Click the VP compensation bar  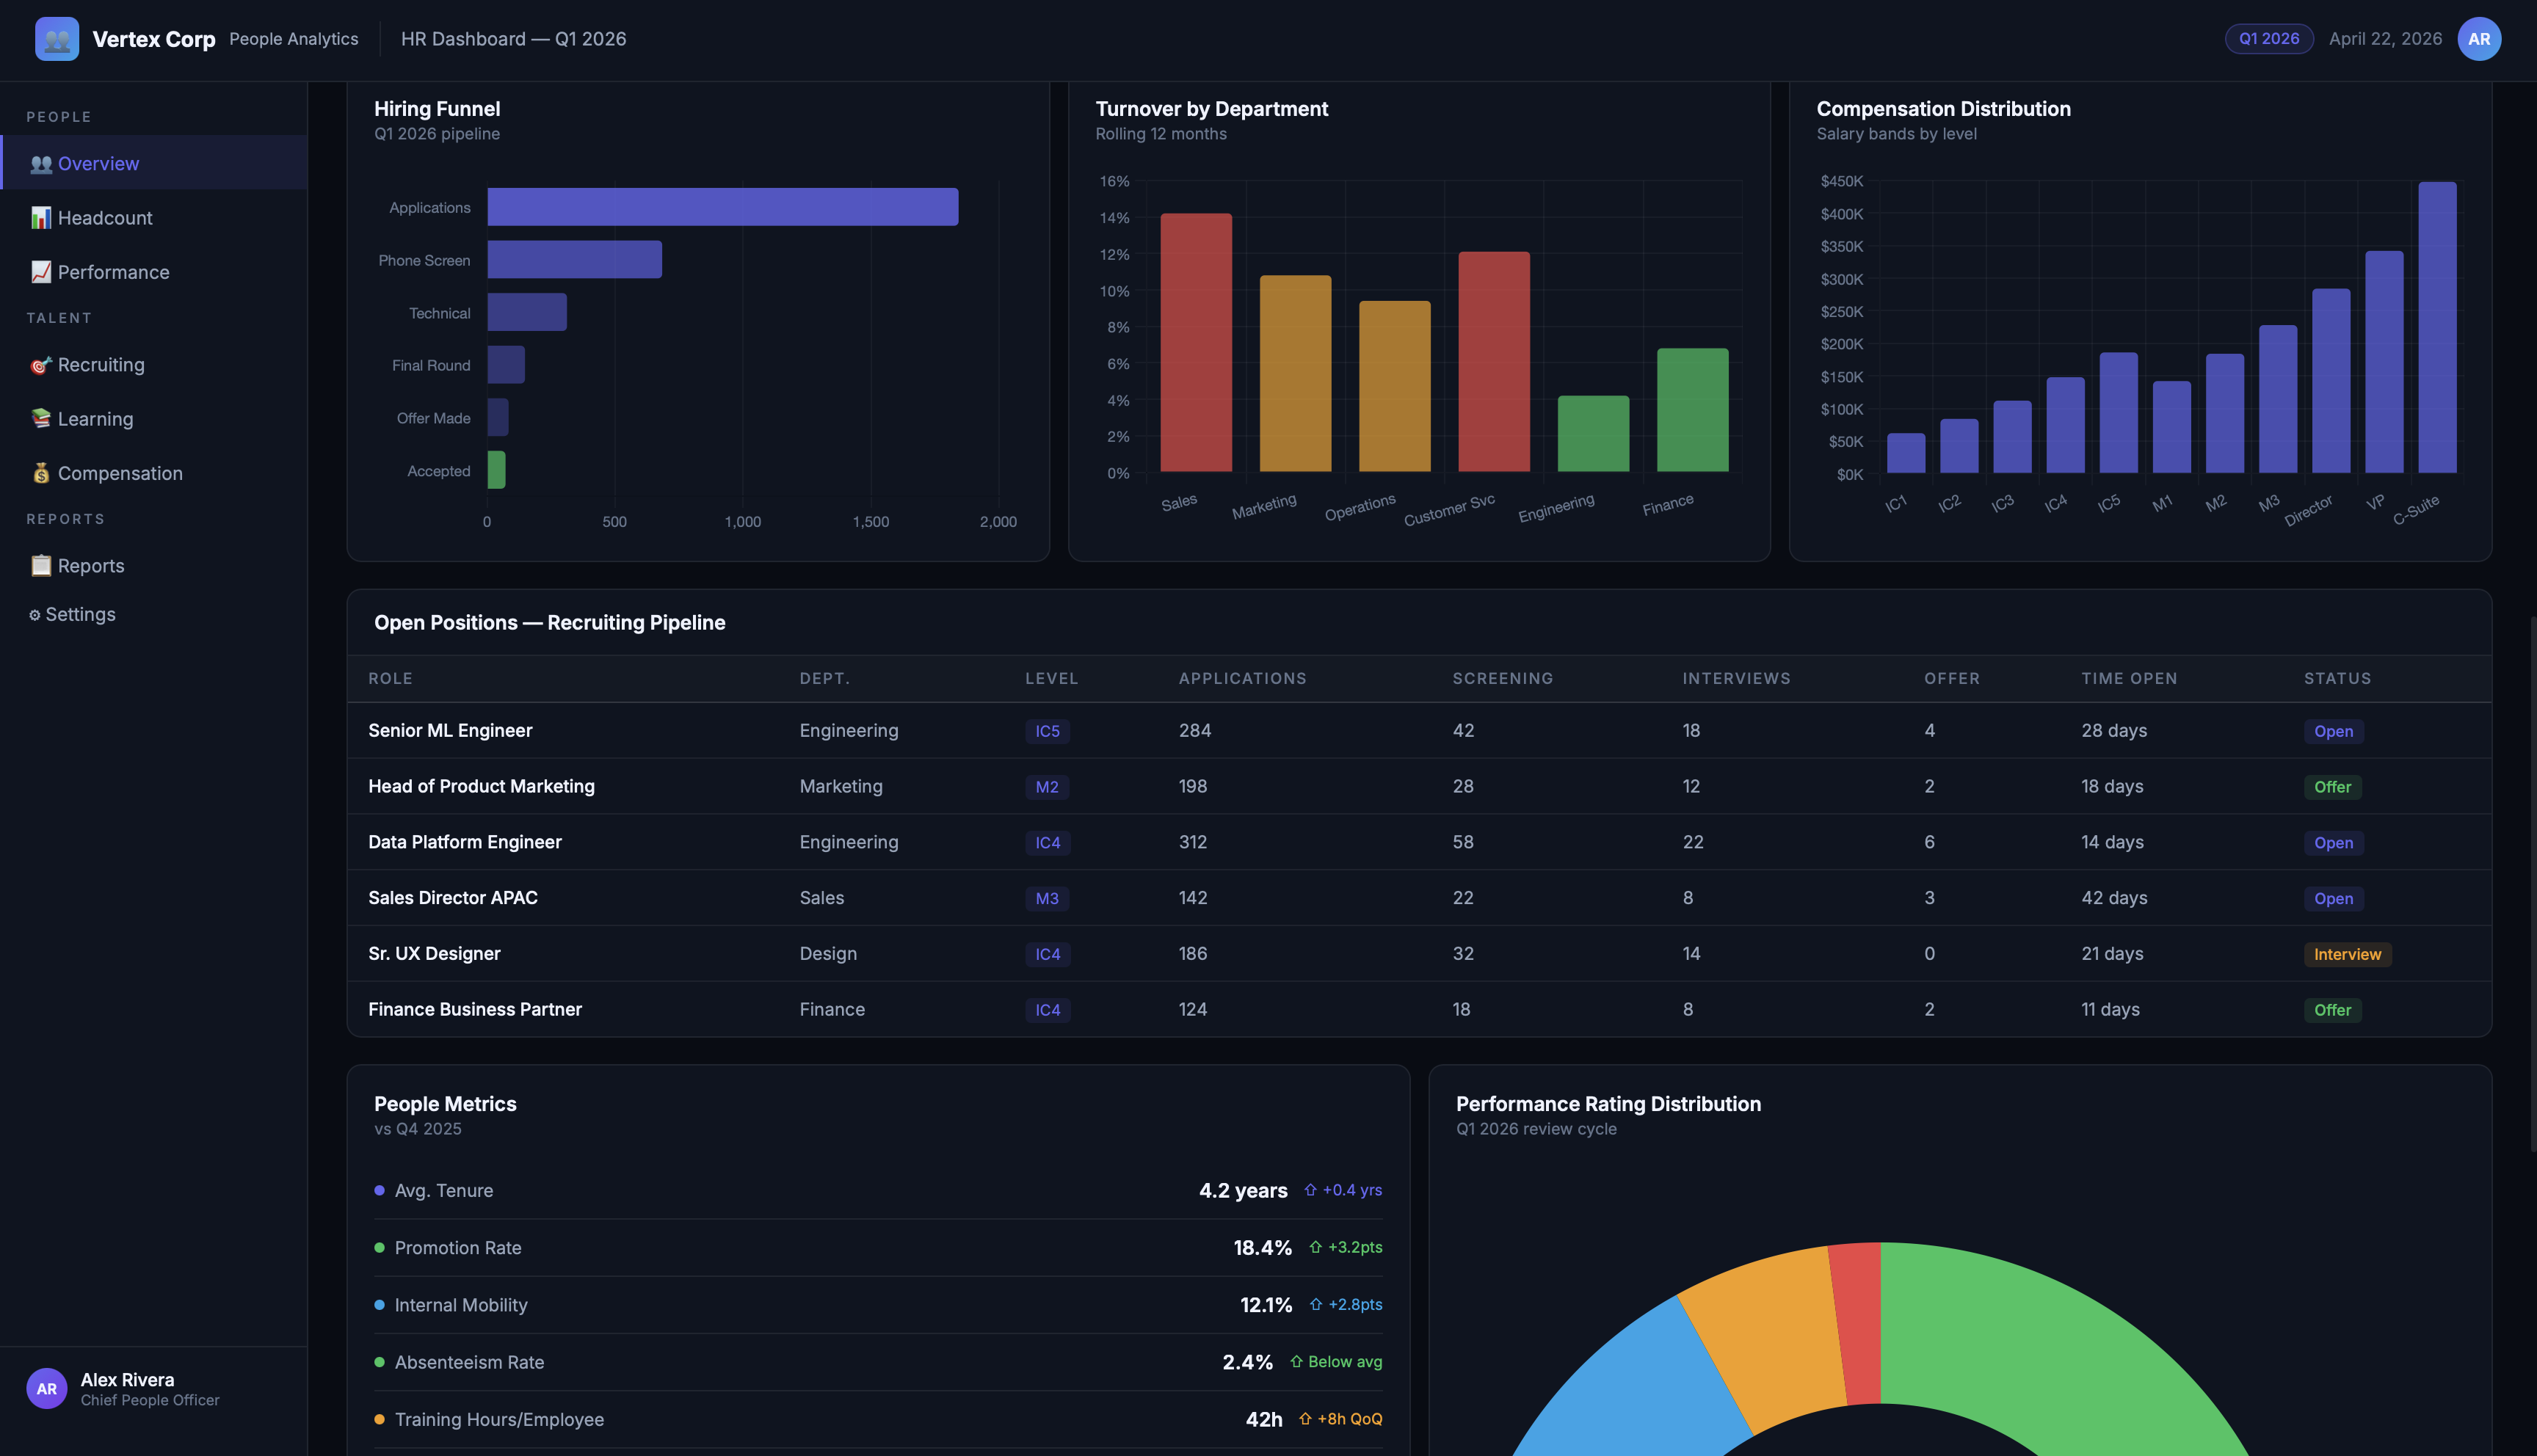click(x=2384, y=361)
